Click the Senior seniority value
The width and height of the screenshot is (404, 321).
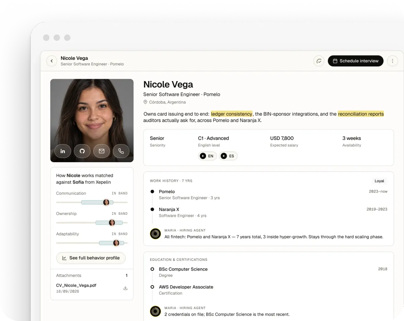point(157,138)
